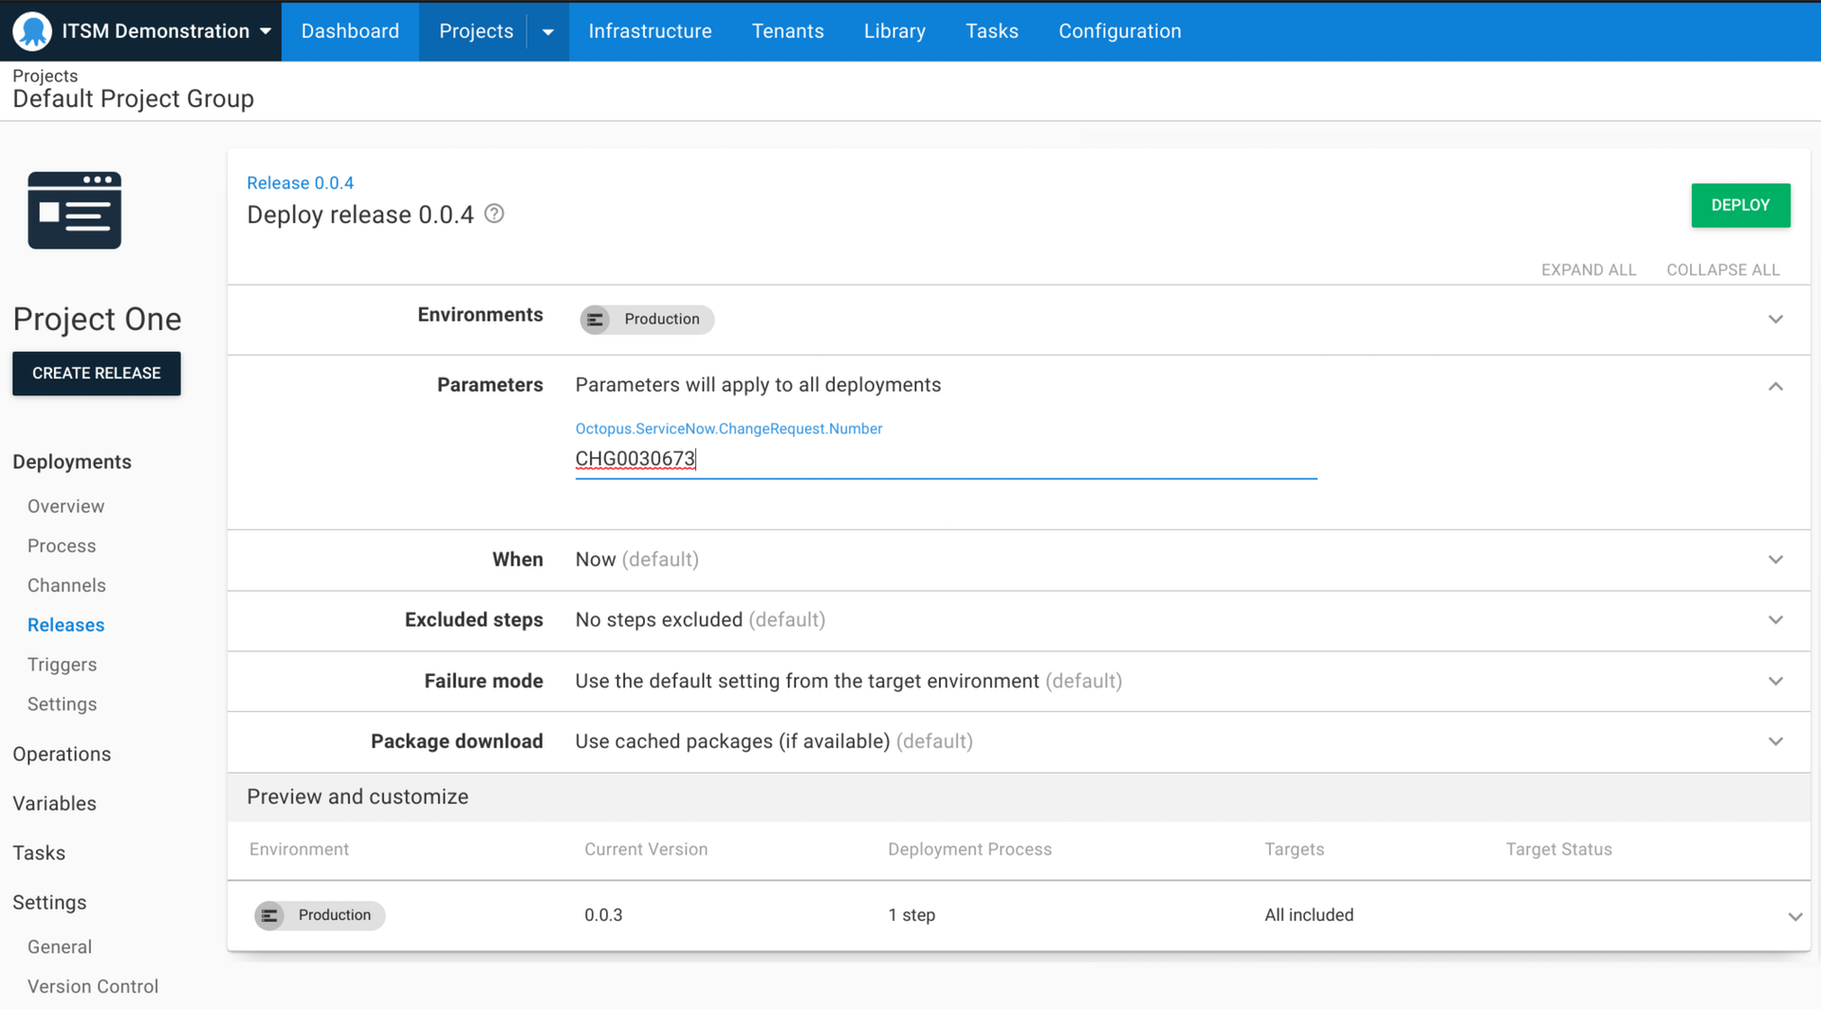The width and height of the screenshot is (1821, 1009).
Task: Open the Library section
Action: tap(894, 31)
